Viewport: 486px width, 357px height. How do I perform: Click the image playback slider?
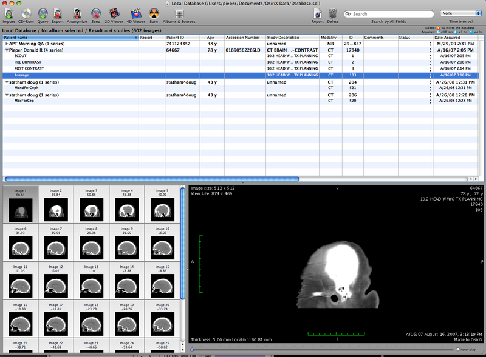click(x=322, y=350)
